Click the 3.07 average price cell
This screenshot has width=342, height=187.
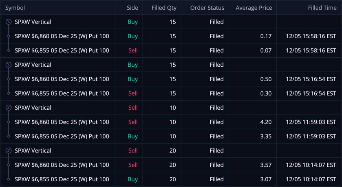266,179
